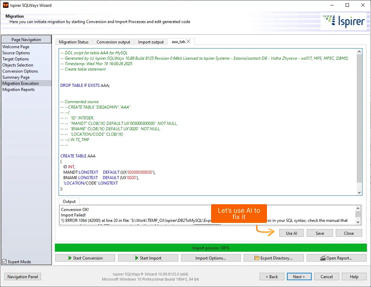The height and width of the screenshot is (287, 371).
Task: Open Conversion Options page
Action: click(20, 71)
